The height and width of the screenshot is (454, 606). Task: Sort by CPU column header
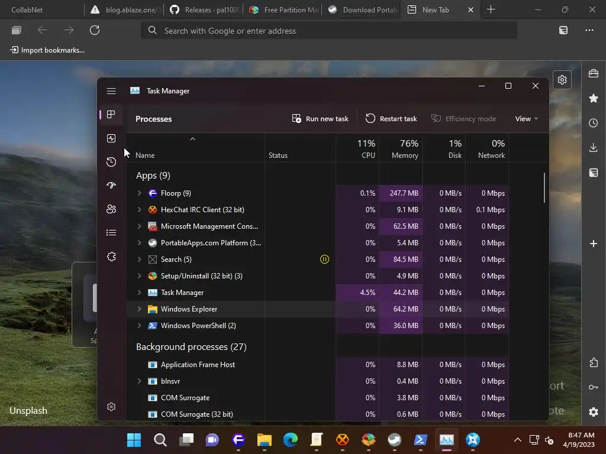(x=357, y=148)
